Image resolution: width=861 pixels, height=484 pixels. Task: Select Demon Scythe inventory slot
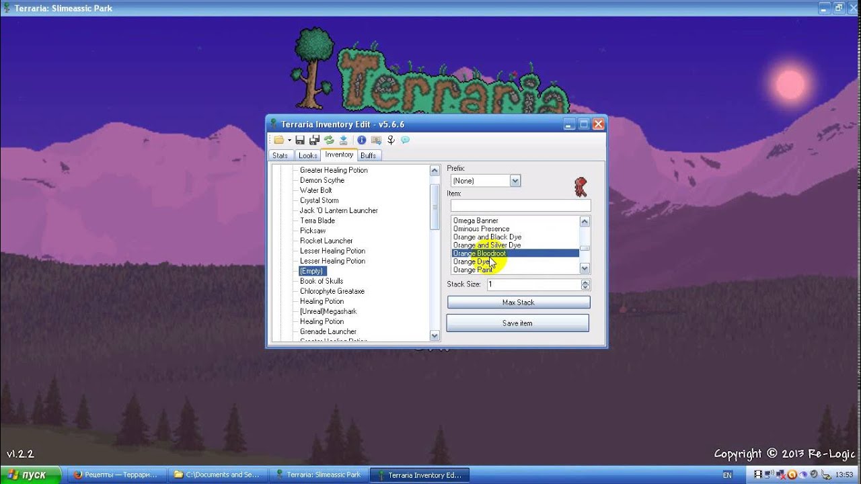point(322,180)
